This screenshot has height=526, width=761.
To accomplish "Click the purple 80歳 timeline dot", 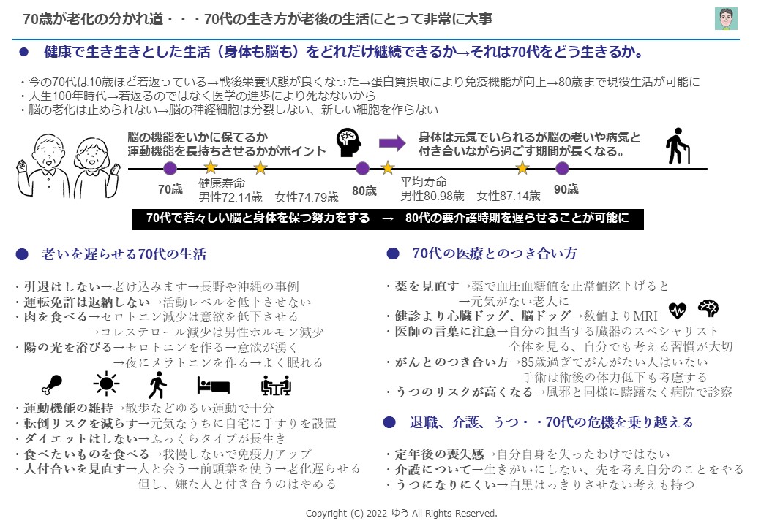I will tap(362, 169).
